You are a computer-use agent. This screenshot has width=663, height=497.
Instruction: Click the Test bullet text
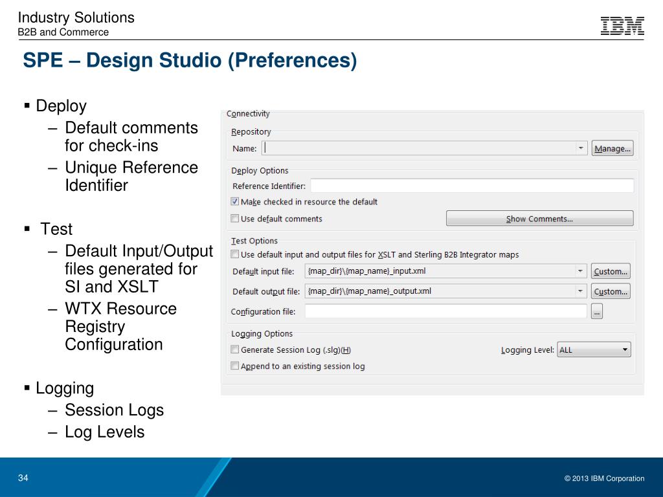tap(56, 228)
